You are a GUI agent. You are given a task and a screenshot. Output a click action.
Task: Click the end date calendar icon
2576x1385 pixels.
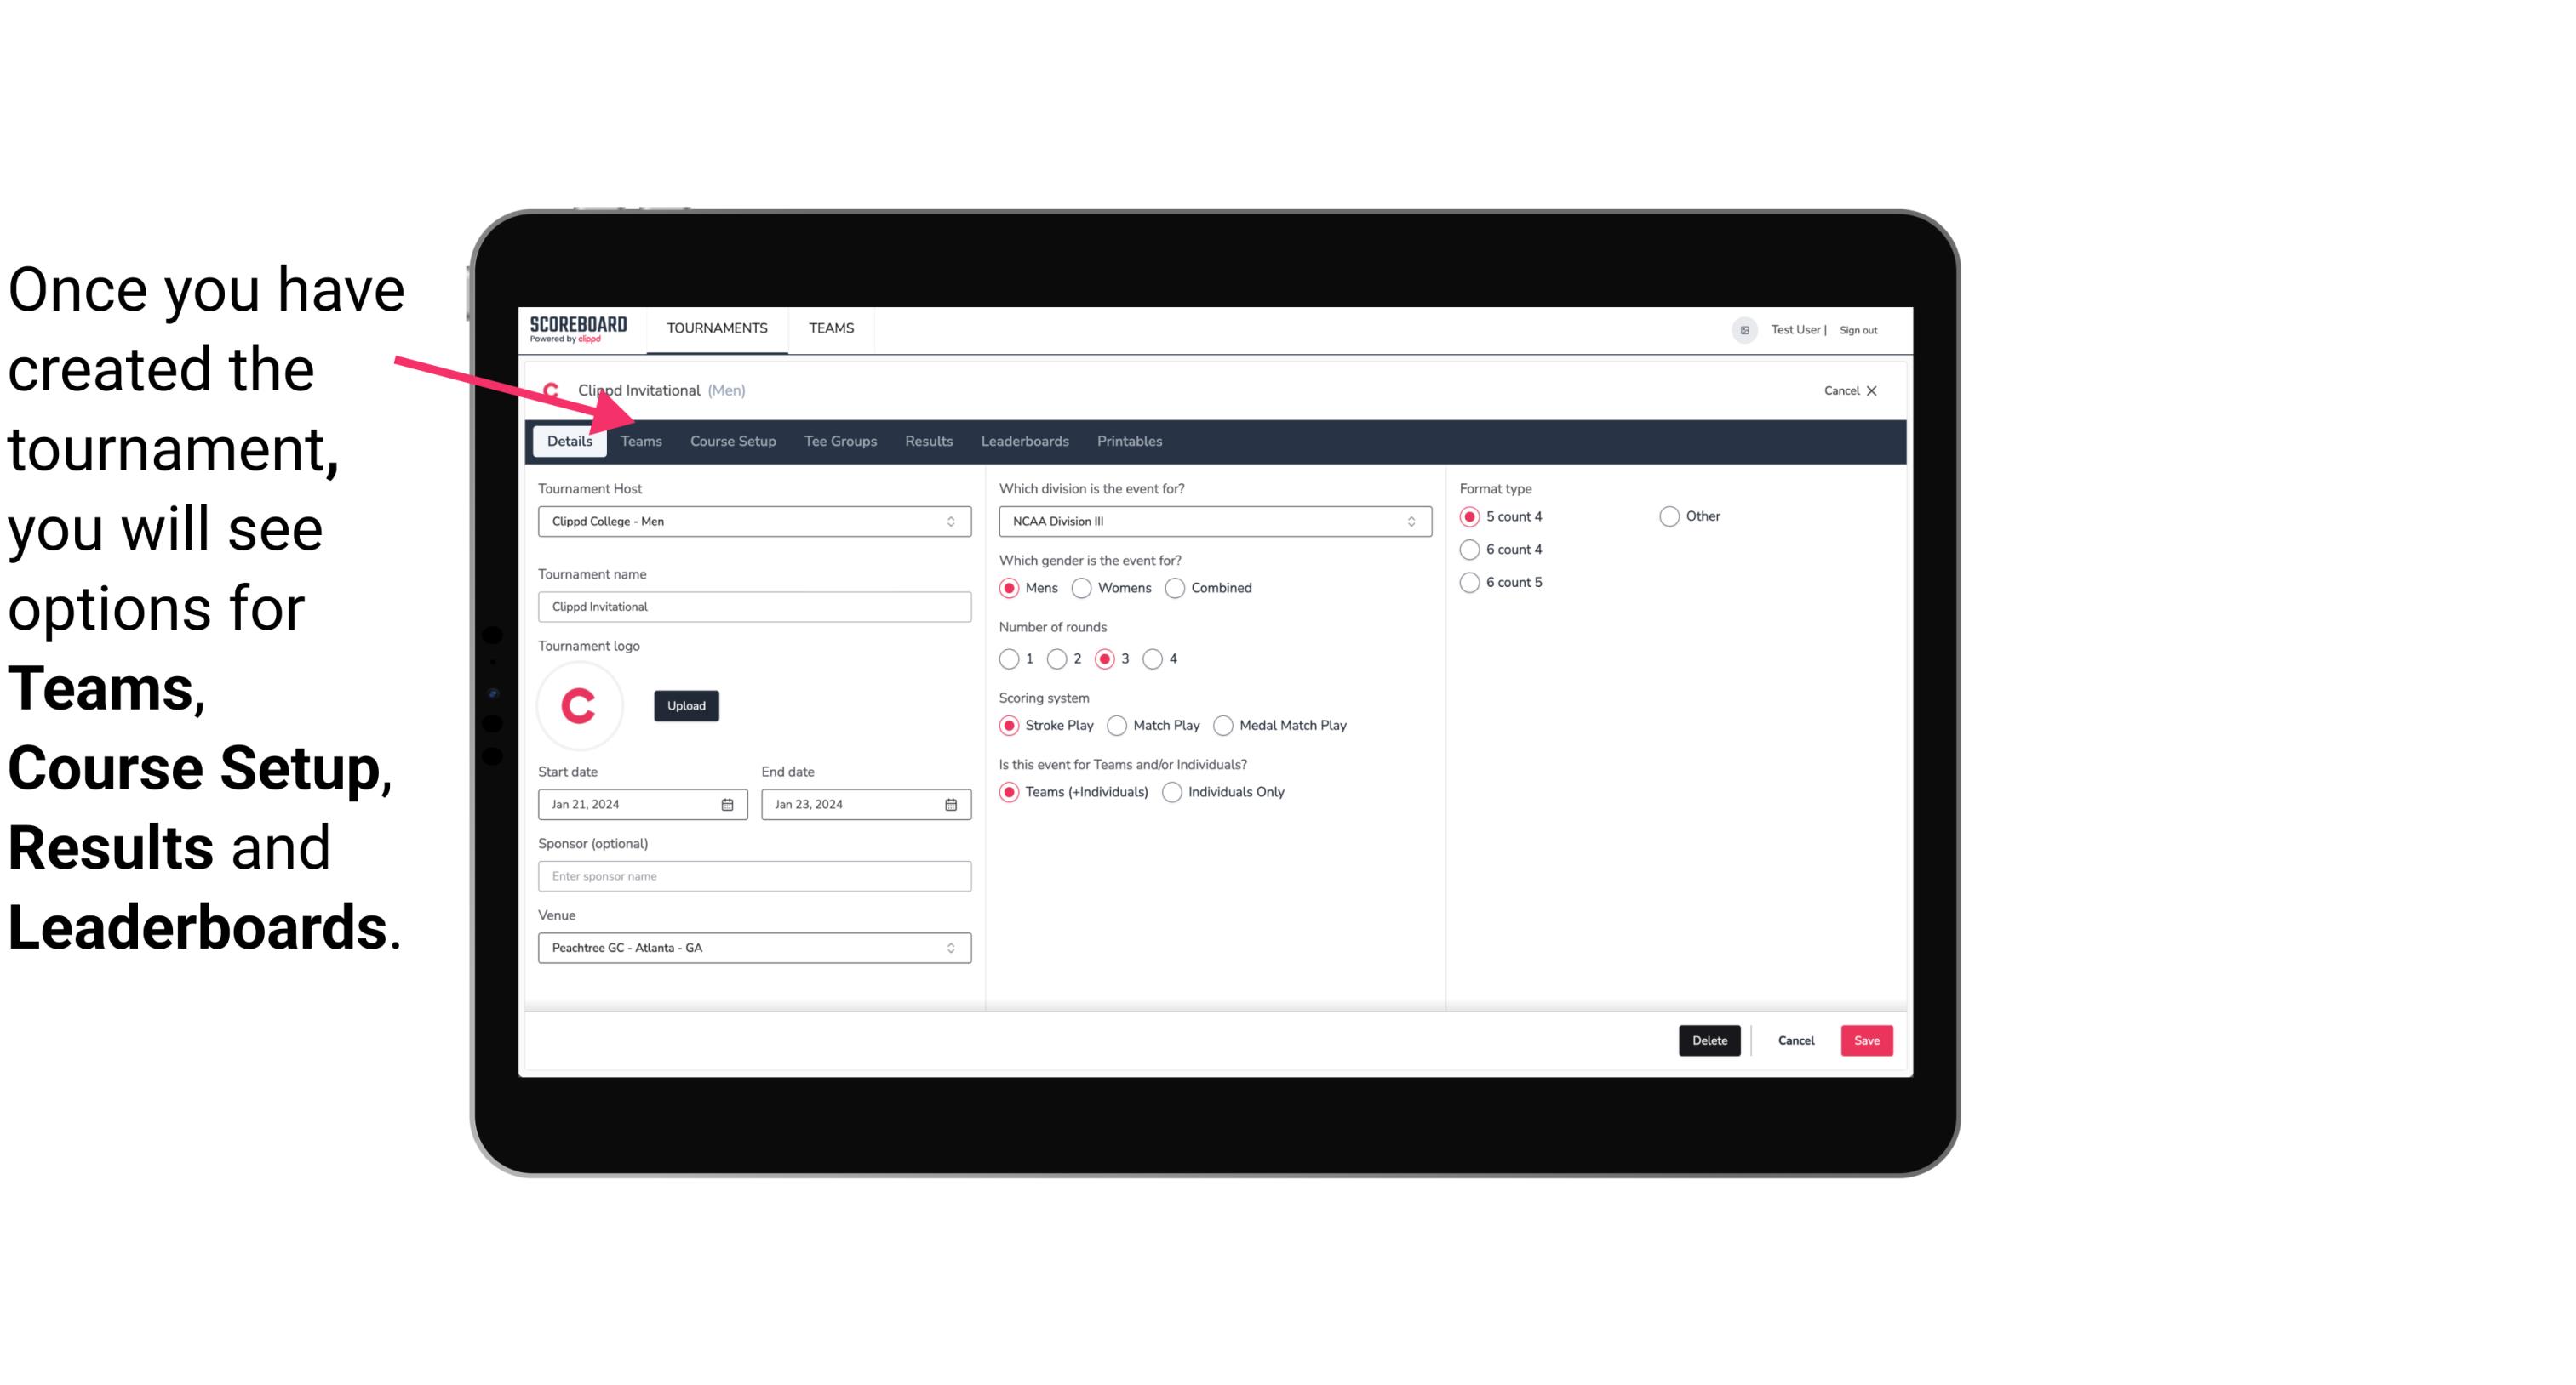(x=952, y=803)
